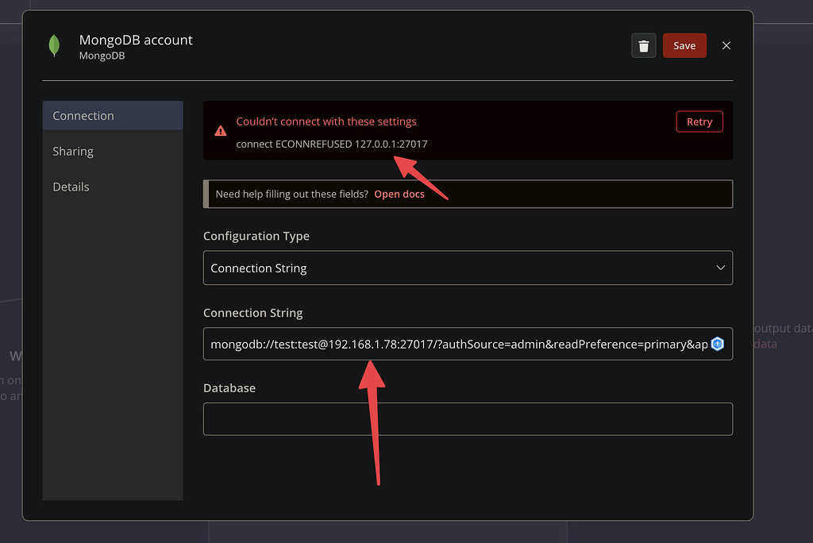Viewport: 813px width, 543px height.
Task: Click the "Couldn't connect with these settings" heading
Action: coord(326,121)
